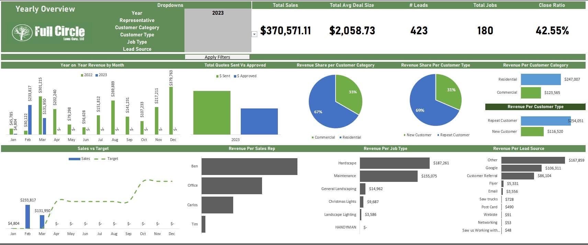Click the New Customer legend marker under pie
This screenshot has height=245, width=588.
point(405,135)
